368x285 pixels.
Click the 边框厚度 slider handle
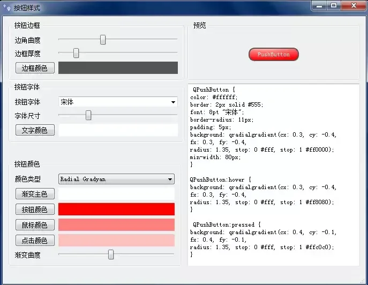(76, 53)
